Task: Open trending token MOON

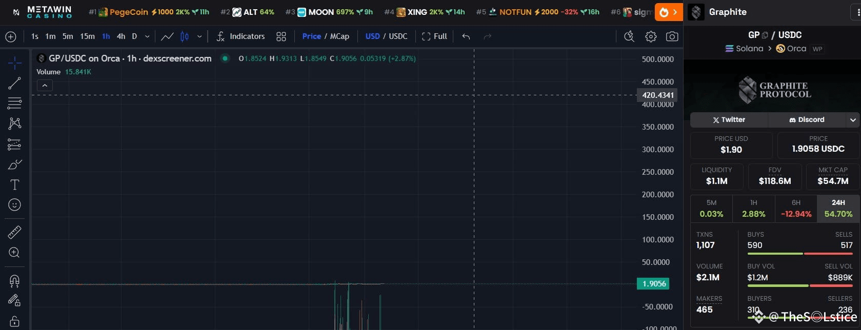Action: (329, 12)
